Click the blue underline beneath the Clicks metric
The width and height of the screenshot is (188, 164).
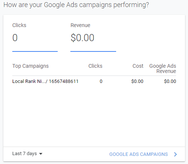pos(35,51)
